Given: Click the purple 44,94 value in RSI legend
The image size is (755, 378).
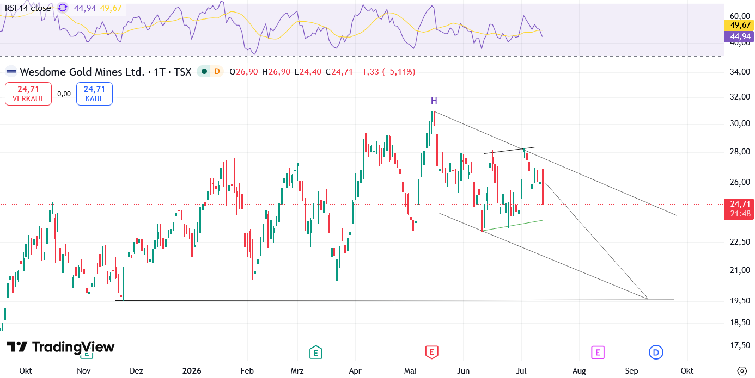Looking at the screenshot, I should pyautogui.click(x=85, y=8).
